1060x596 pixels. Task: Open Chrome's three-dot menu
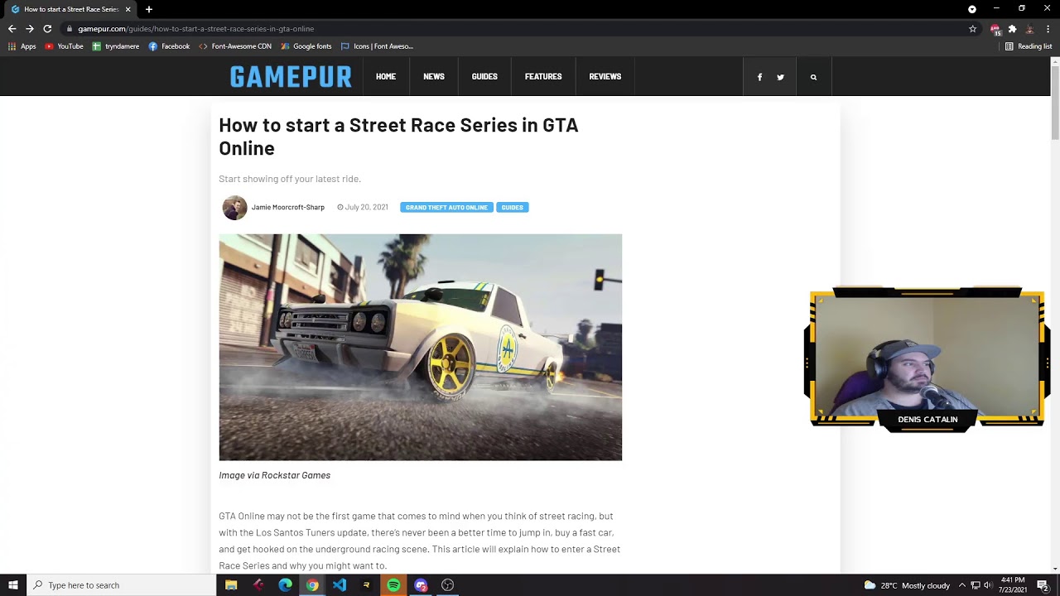click(1048, 28)
